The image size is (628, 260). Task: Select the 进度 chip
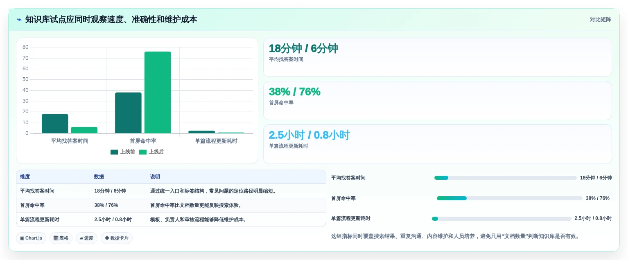pos(86,238)
